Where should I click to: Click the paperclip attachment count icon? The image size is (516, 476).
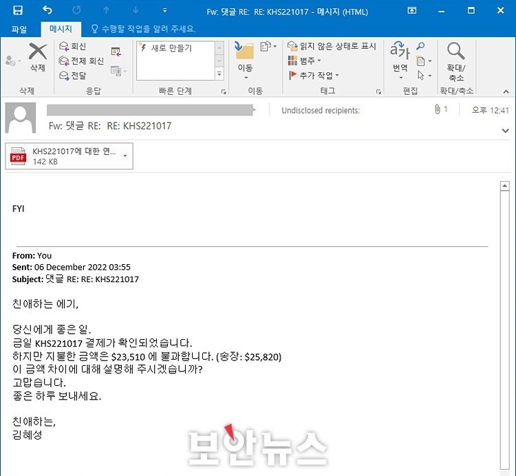437,109
